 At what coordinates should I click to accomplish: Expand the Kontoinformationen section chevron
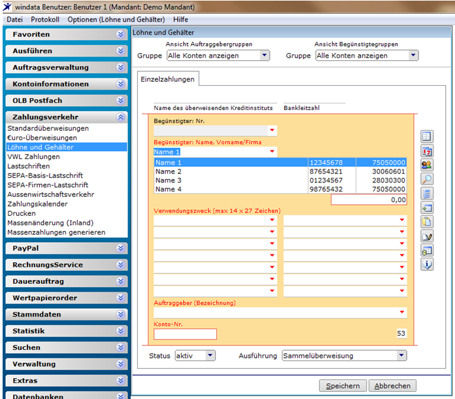(120, 84)
